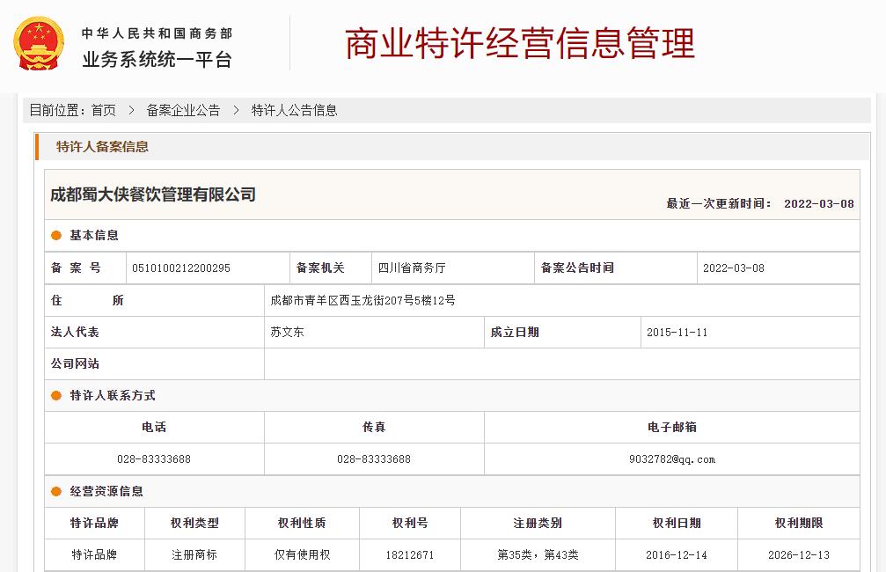Click 中华人民共和国商务部 header text
Image resolution: width=886 pixels, height=572 pixels.
click(x=157, y=33)
